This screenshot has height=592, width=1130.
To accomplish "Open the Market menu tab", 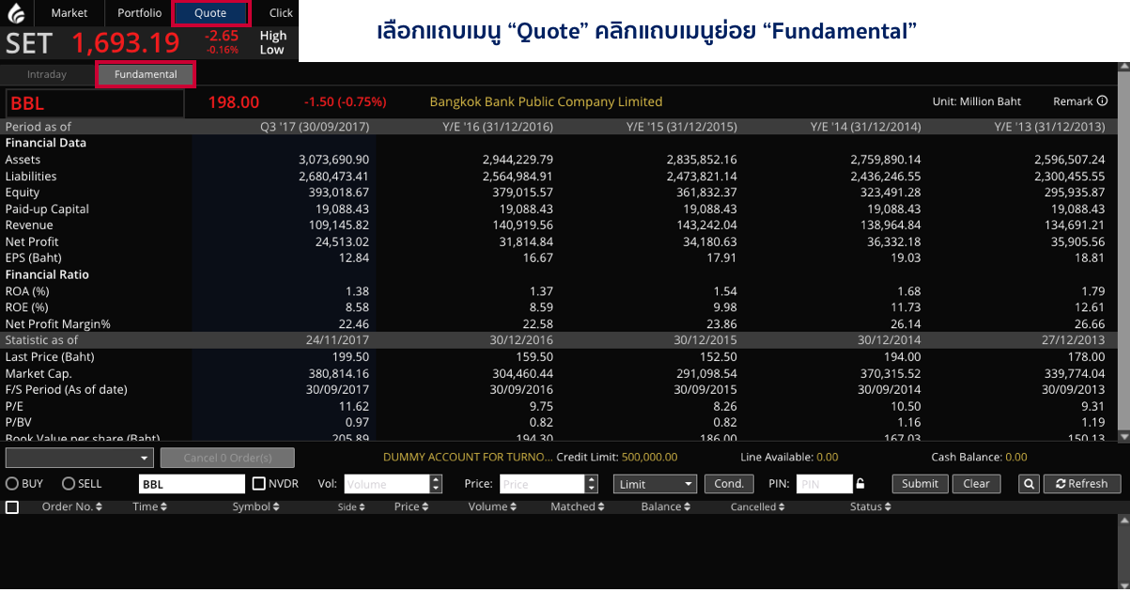I will 70,13.
